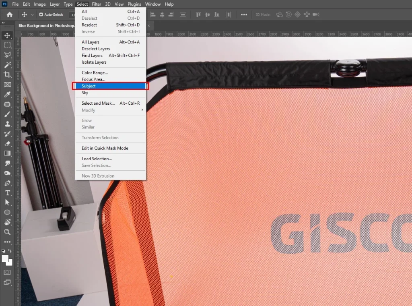412x306 pixels.
Task: Open the Move tool preset dropdown arrow
Action: pos(32,15)
